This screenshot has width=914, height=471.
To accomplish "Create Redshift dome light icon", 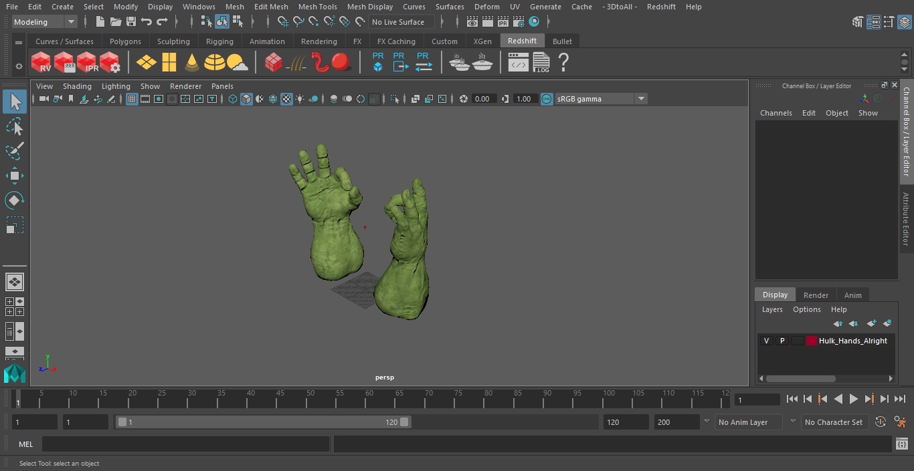I will pyautogui.click(x=215, y=63).
